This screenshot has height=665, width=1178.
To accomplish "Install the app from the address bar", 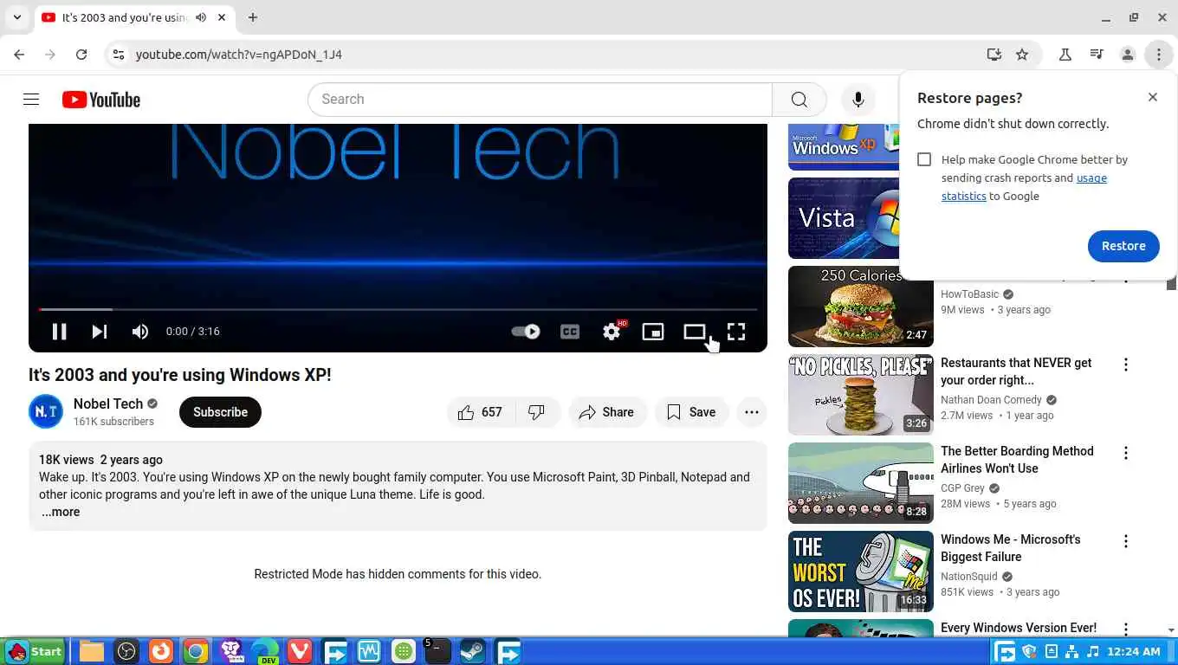I will click(994, 55).
